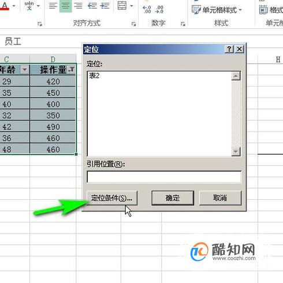Open the 单元格样式 menu
This screenshot has height=283, width=283.
pos(217,10)
